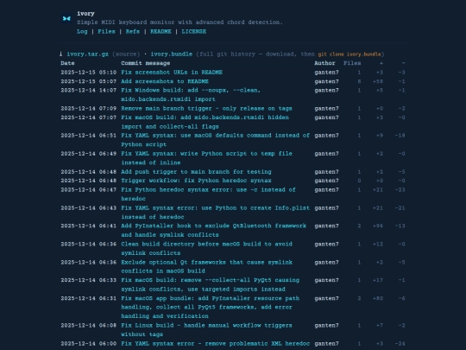The image size is (466, 350).
Task: Open commit 'Clean build directory before macOS build'
Action: 206,249
